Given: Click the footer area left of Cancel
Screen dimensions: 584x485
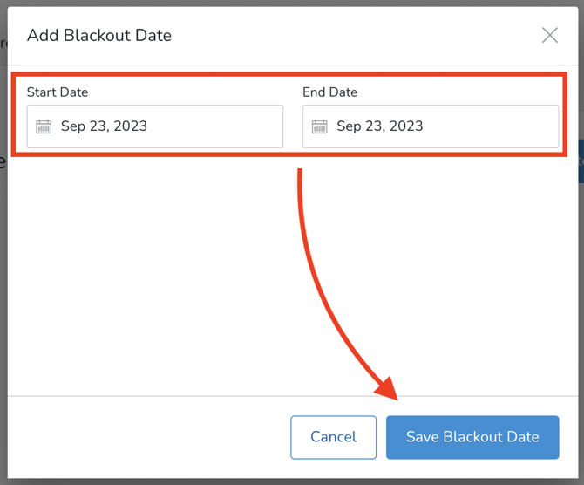Looking at the screenshot, I should tap(148, 437).
